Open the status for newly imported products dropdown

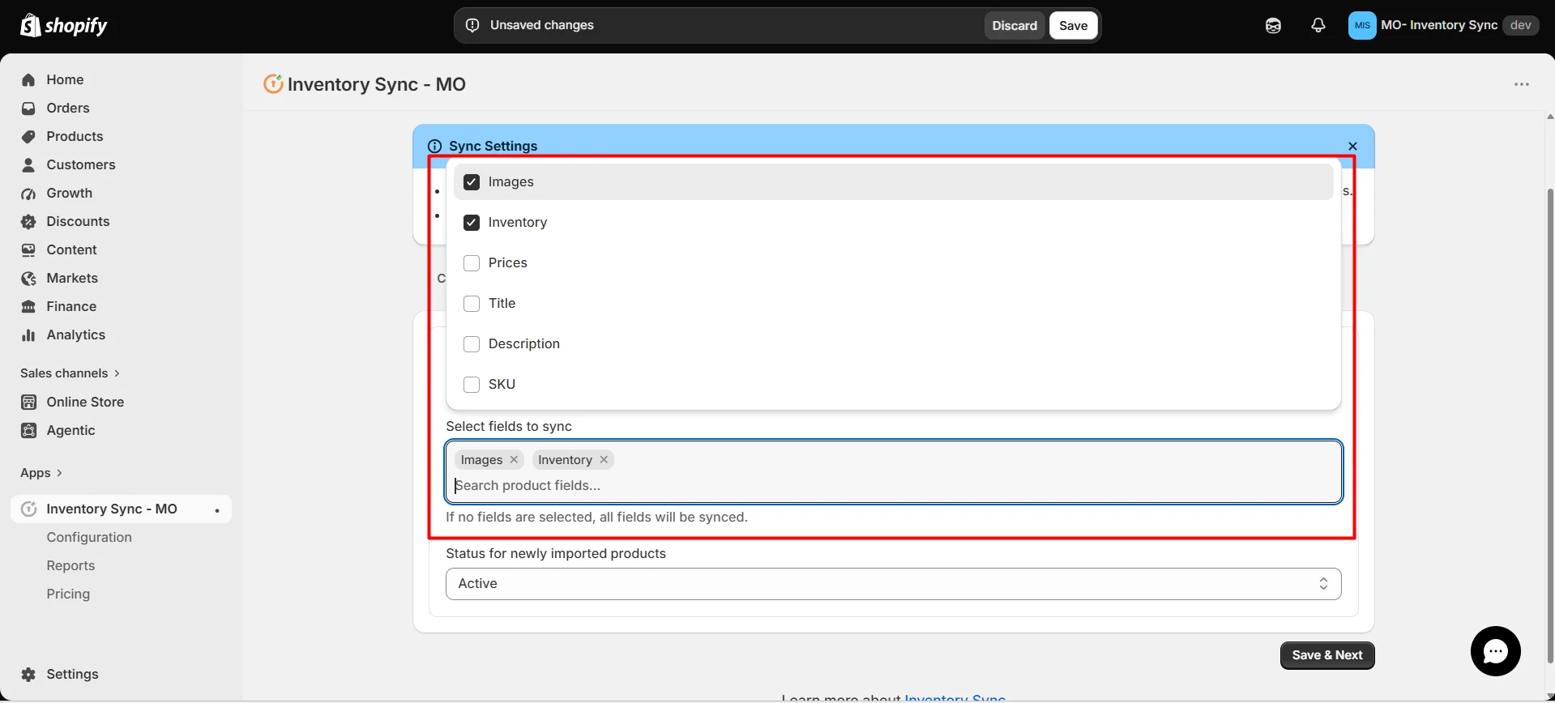(893, 584)
